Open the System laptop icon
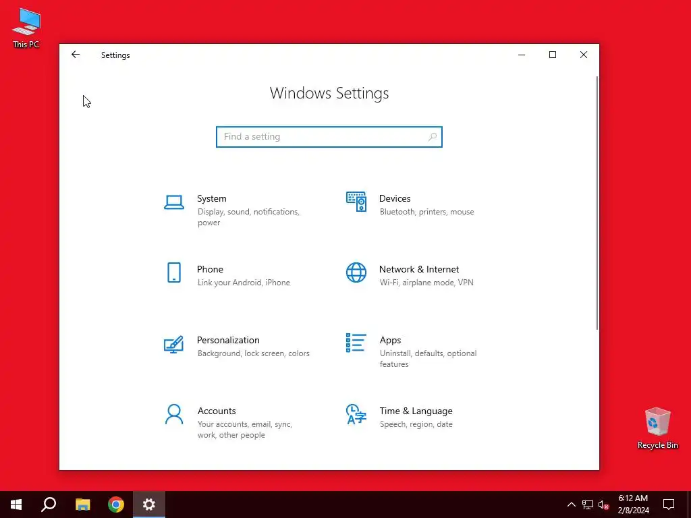 pos(174,202)
